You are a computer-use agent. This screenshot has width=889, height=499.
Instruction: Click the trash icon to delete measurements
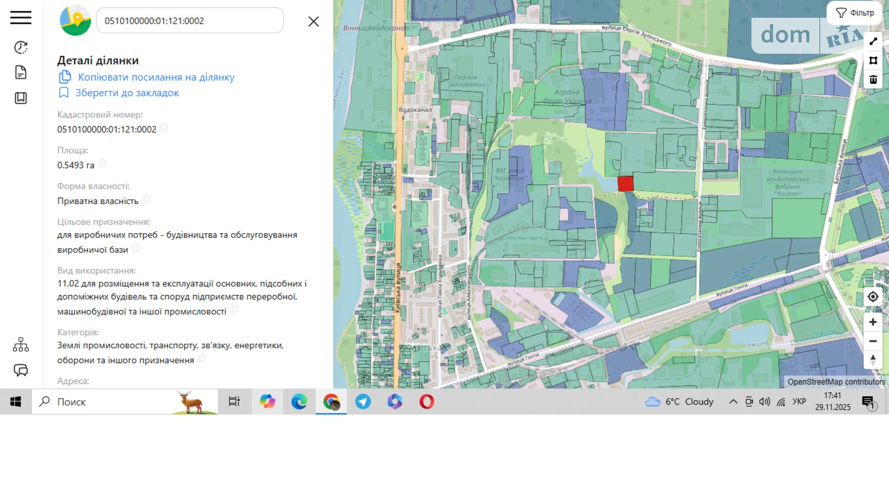(873, 80)
